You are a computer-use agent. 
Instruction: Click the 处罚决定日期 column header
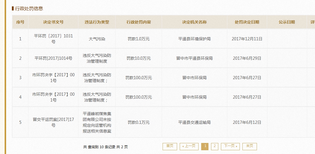pos(247,22)
